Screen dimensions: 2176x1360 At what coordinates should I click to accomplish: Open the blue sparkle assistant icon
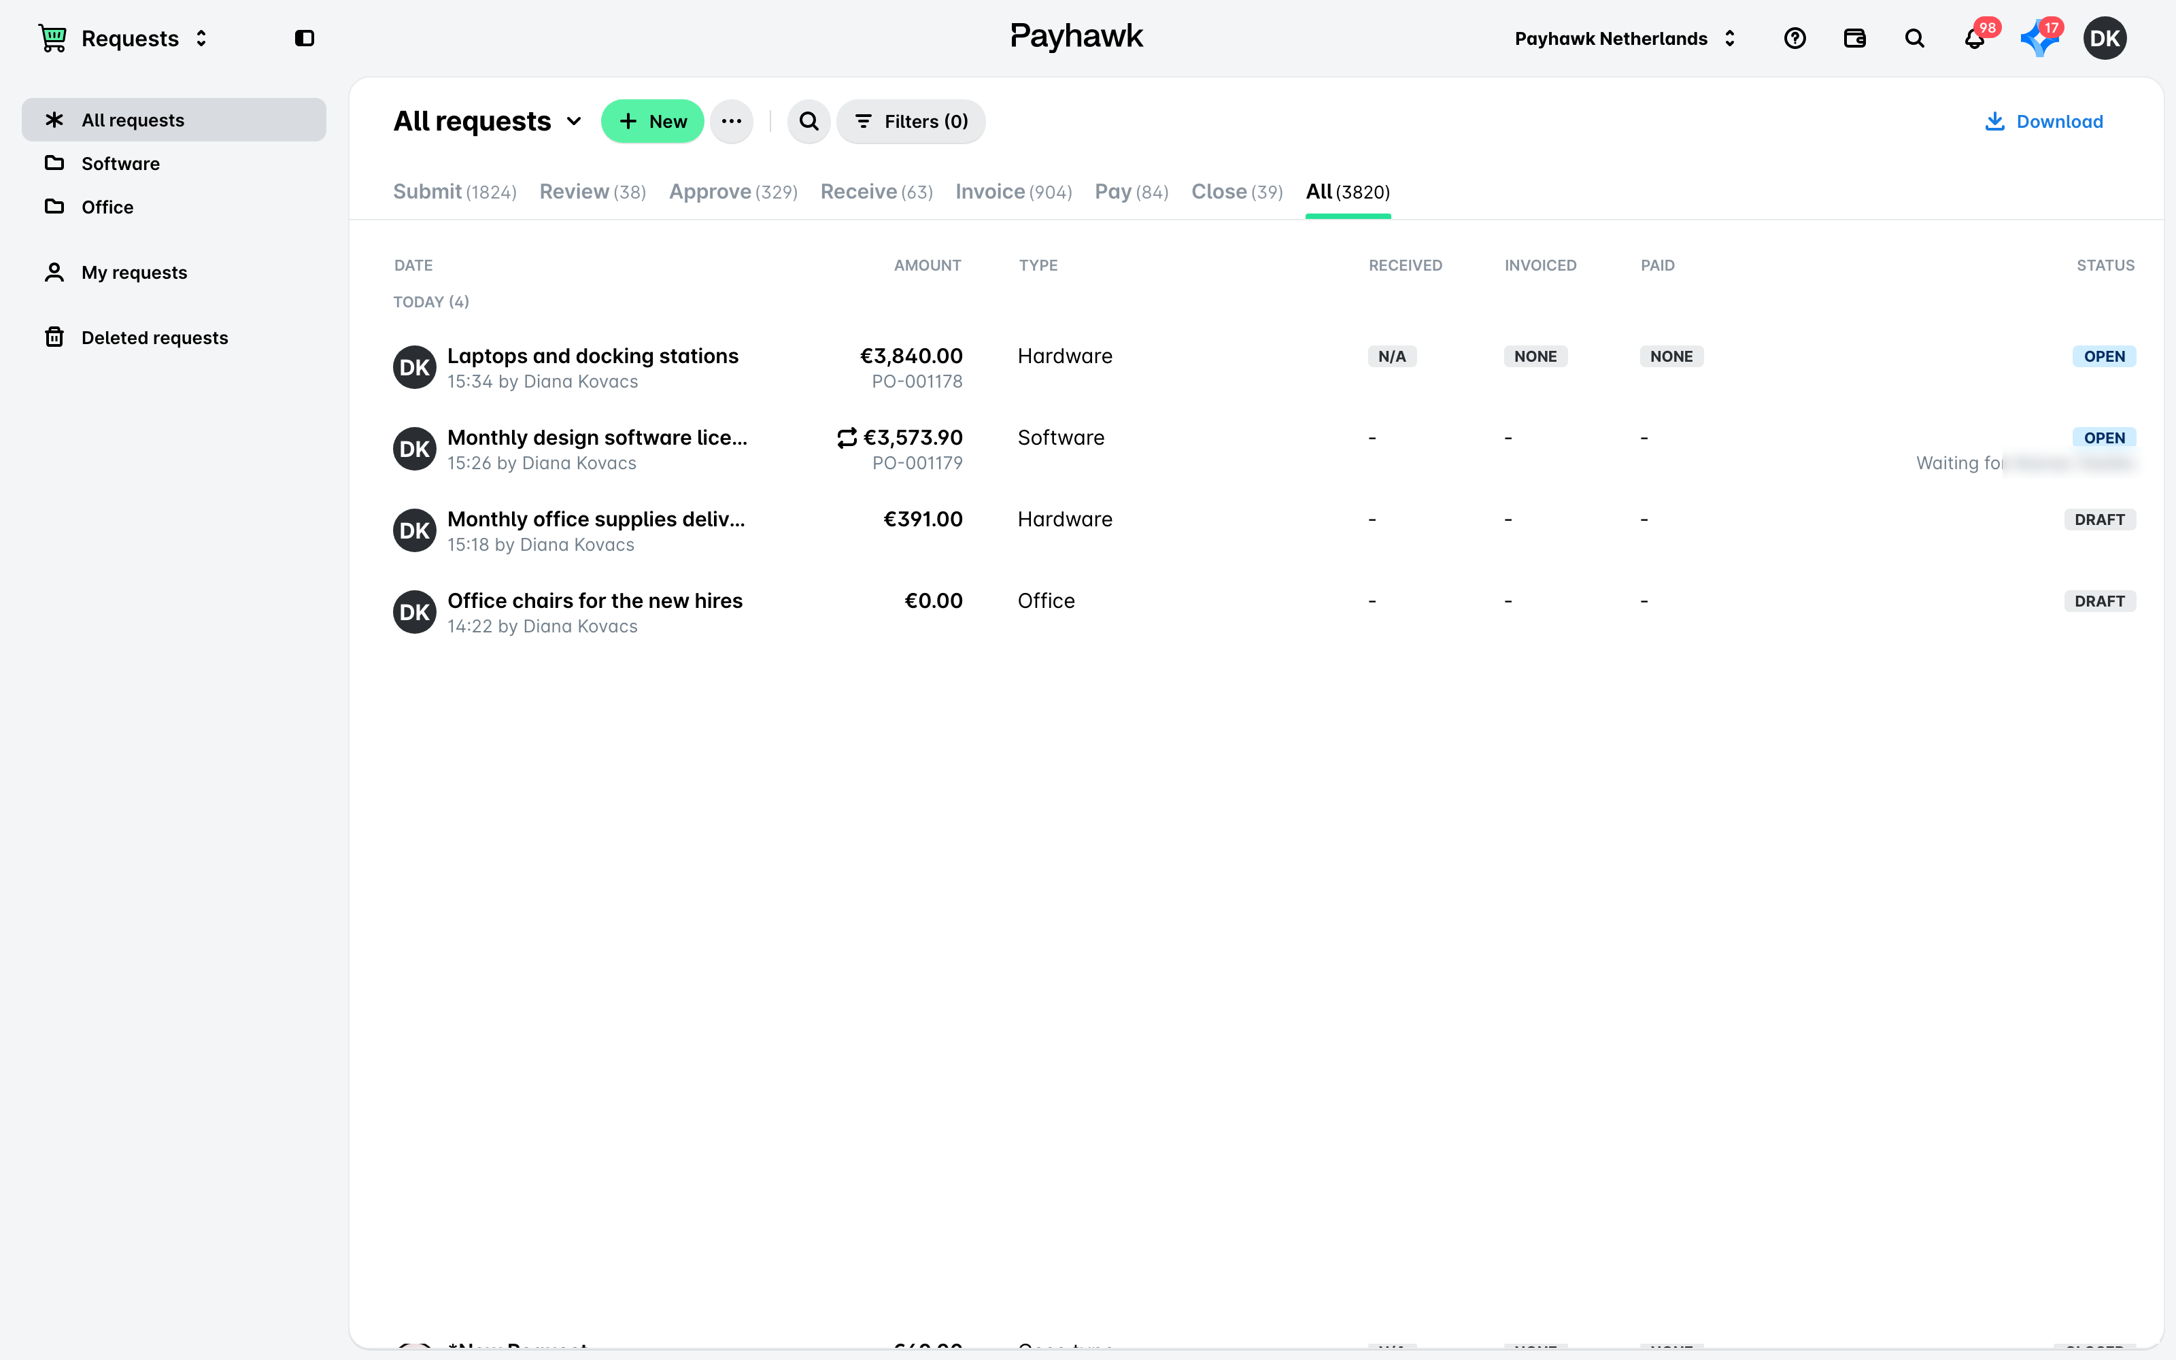[2039, 39]
